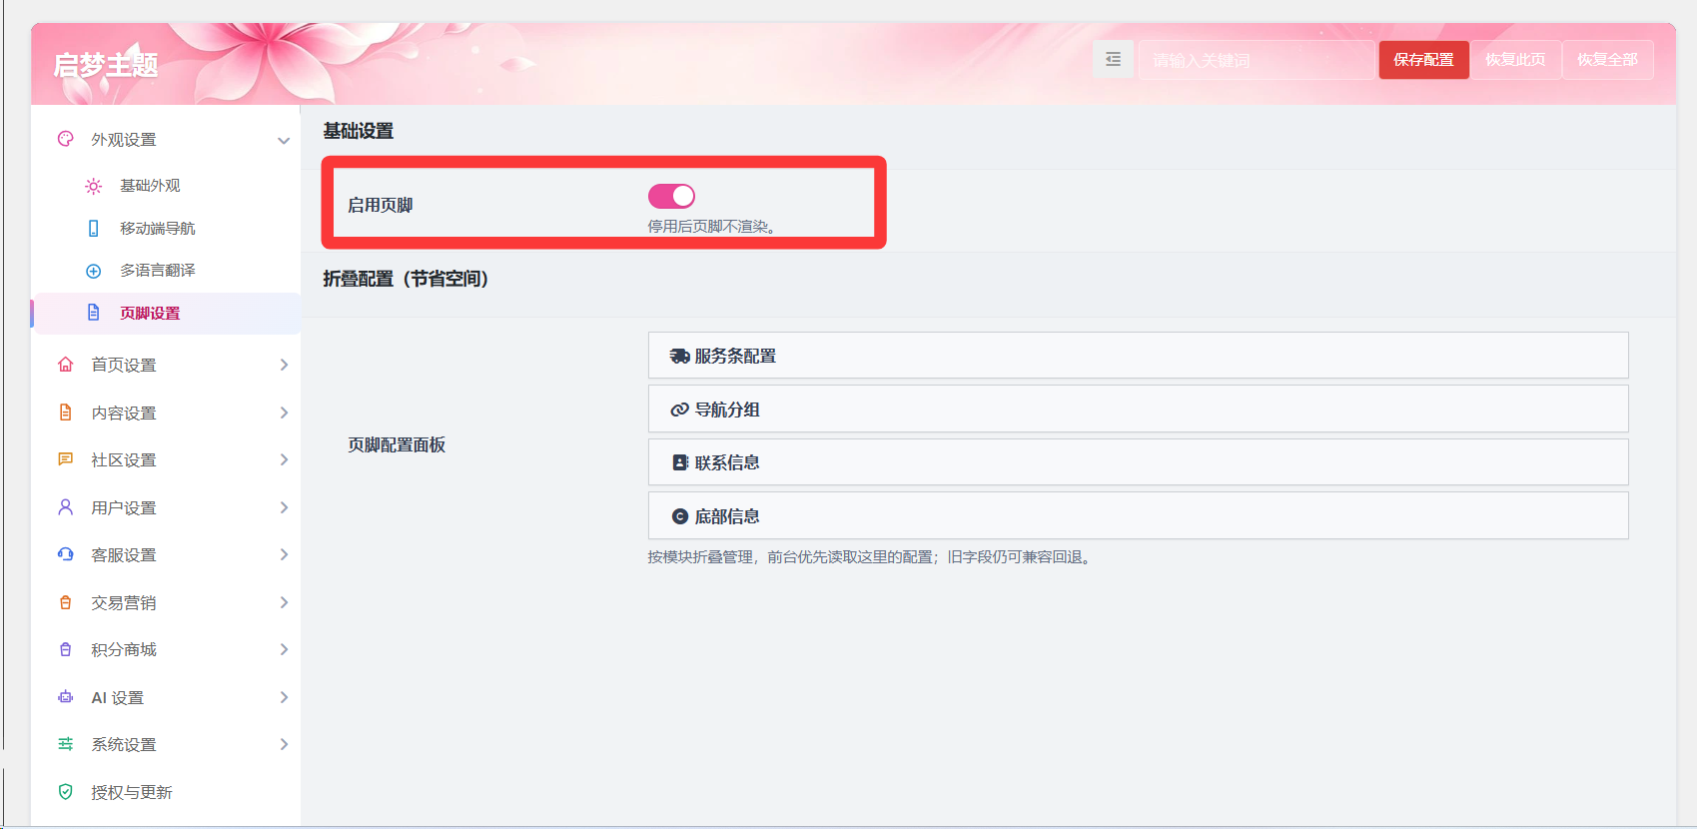Screen dimensions: 1697x829
Task: Click the headset icon for 客服设置
Action: (66, 554)
